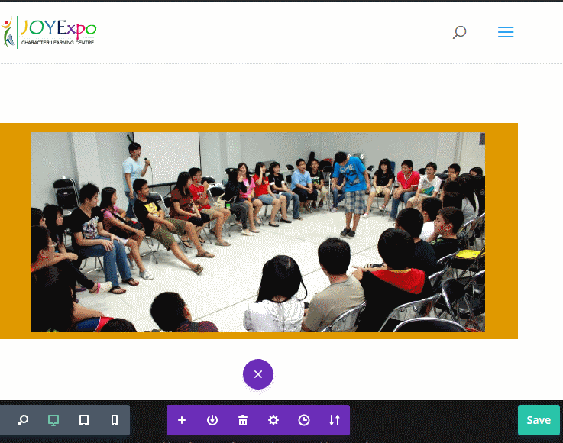
Task: Open the hamburger menu in header
Action: pos(506,32)
